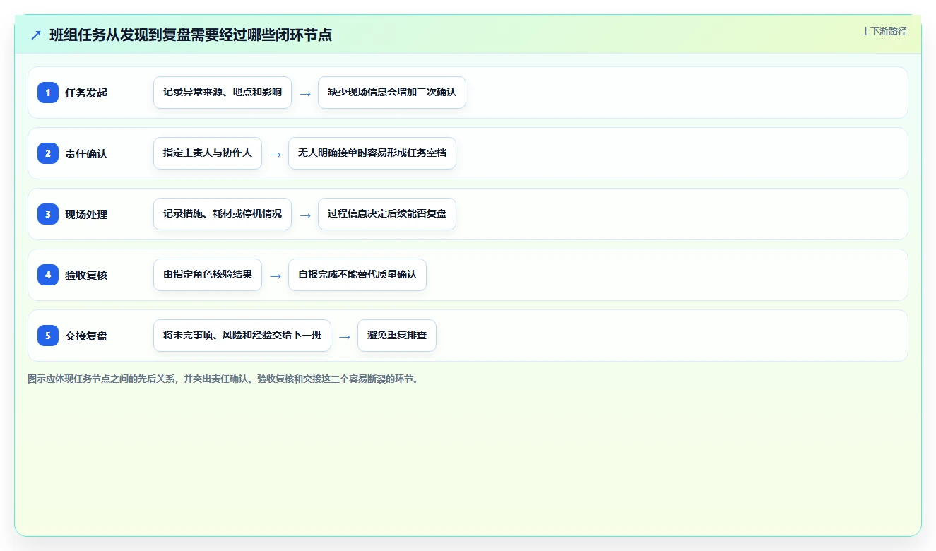Viewport: 936px width, 551px height.
Task: Click the footnote starting with 图示应体现任务节点
Action: point(223,379)
